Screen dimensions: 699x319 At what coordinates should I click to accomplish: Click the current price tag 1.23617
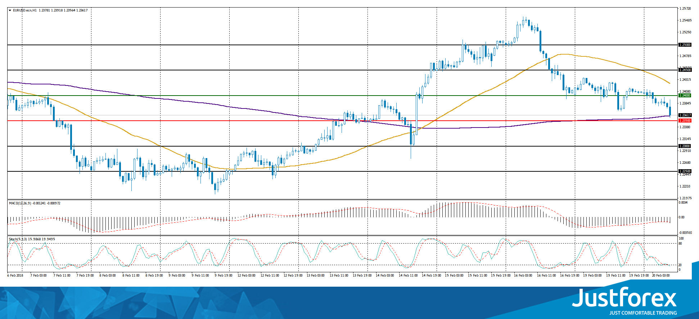tap(685, 115)
